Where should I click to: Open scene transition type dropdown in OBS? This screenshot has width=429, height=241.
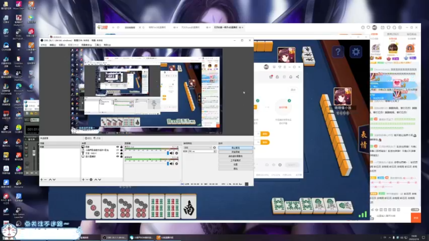[x=198, y=148]
